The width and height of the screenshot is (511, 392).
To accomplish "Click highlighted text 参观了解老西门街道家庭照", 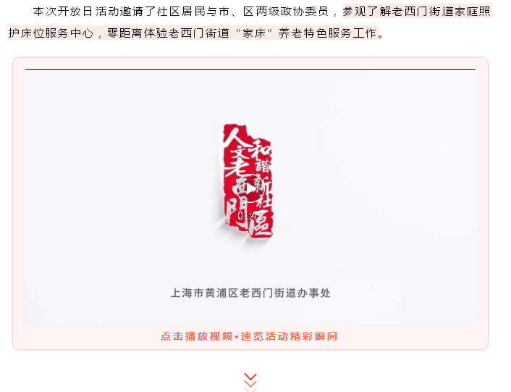I will tap(416, 12).
